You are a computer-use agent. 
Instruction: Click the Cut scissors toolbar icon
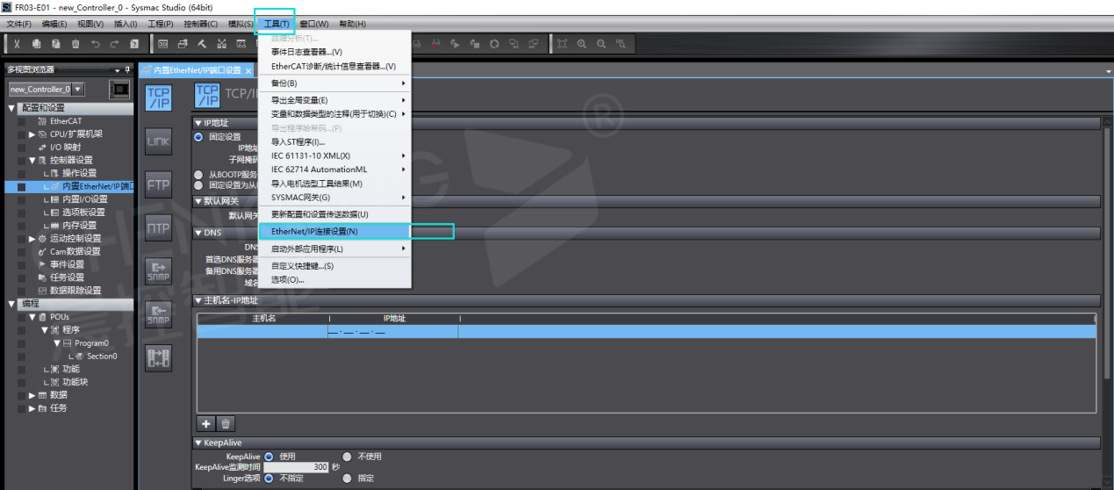click(17, 44)
